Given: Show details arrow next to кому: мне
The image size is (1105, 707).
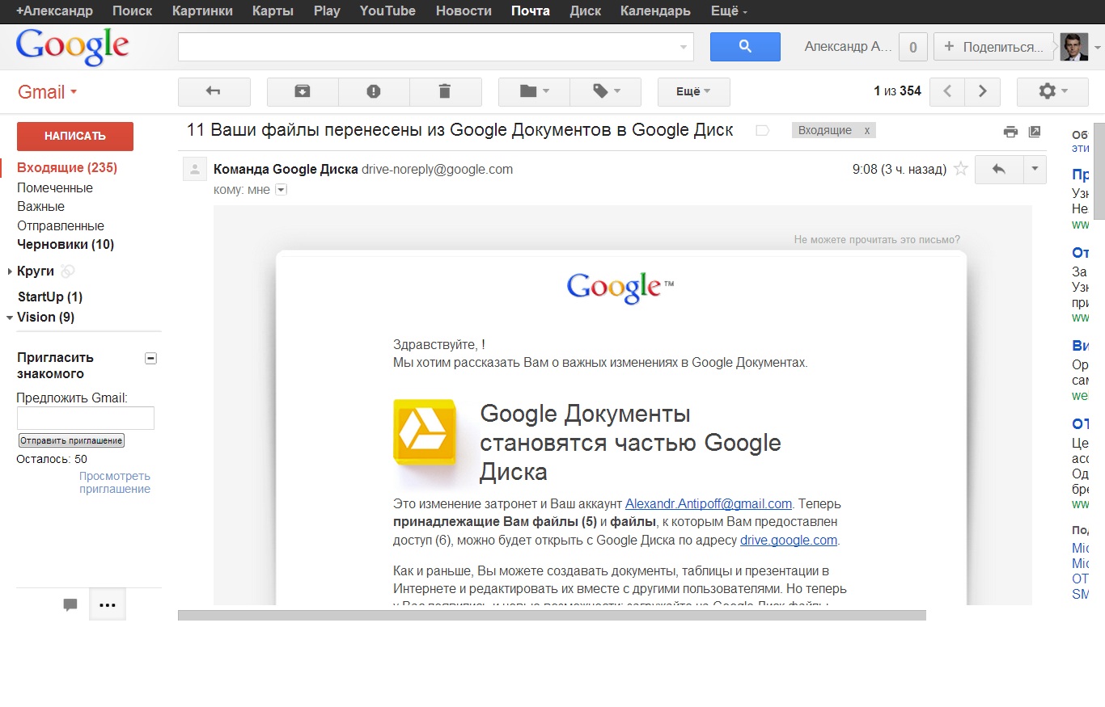Looking at the screenshot, I should coord(282,190).
